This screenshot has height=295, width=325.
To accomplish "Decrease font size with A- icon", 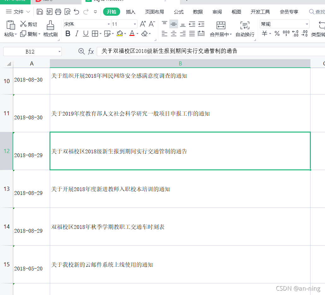I will point(152,24).
